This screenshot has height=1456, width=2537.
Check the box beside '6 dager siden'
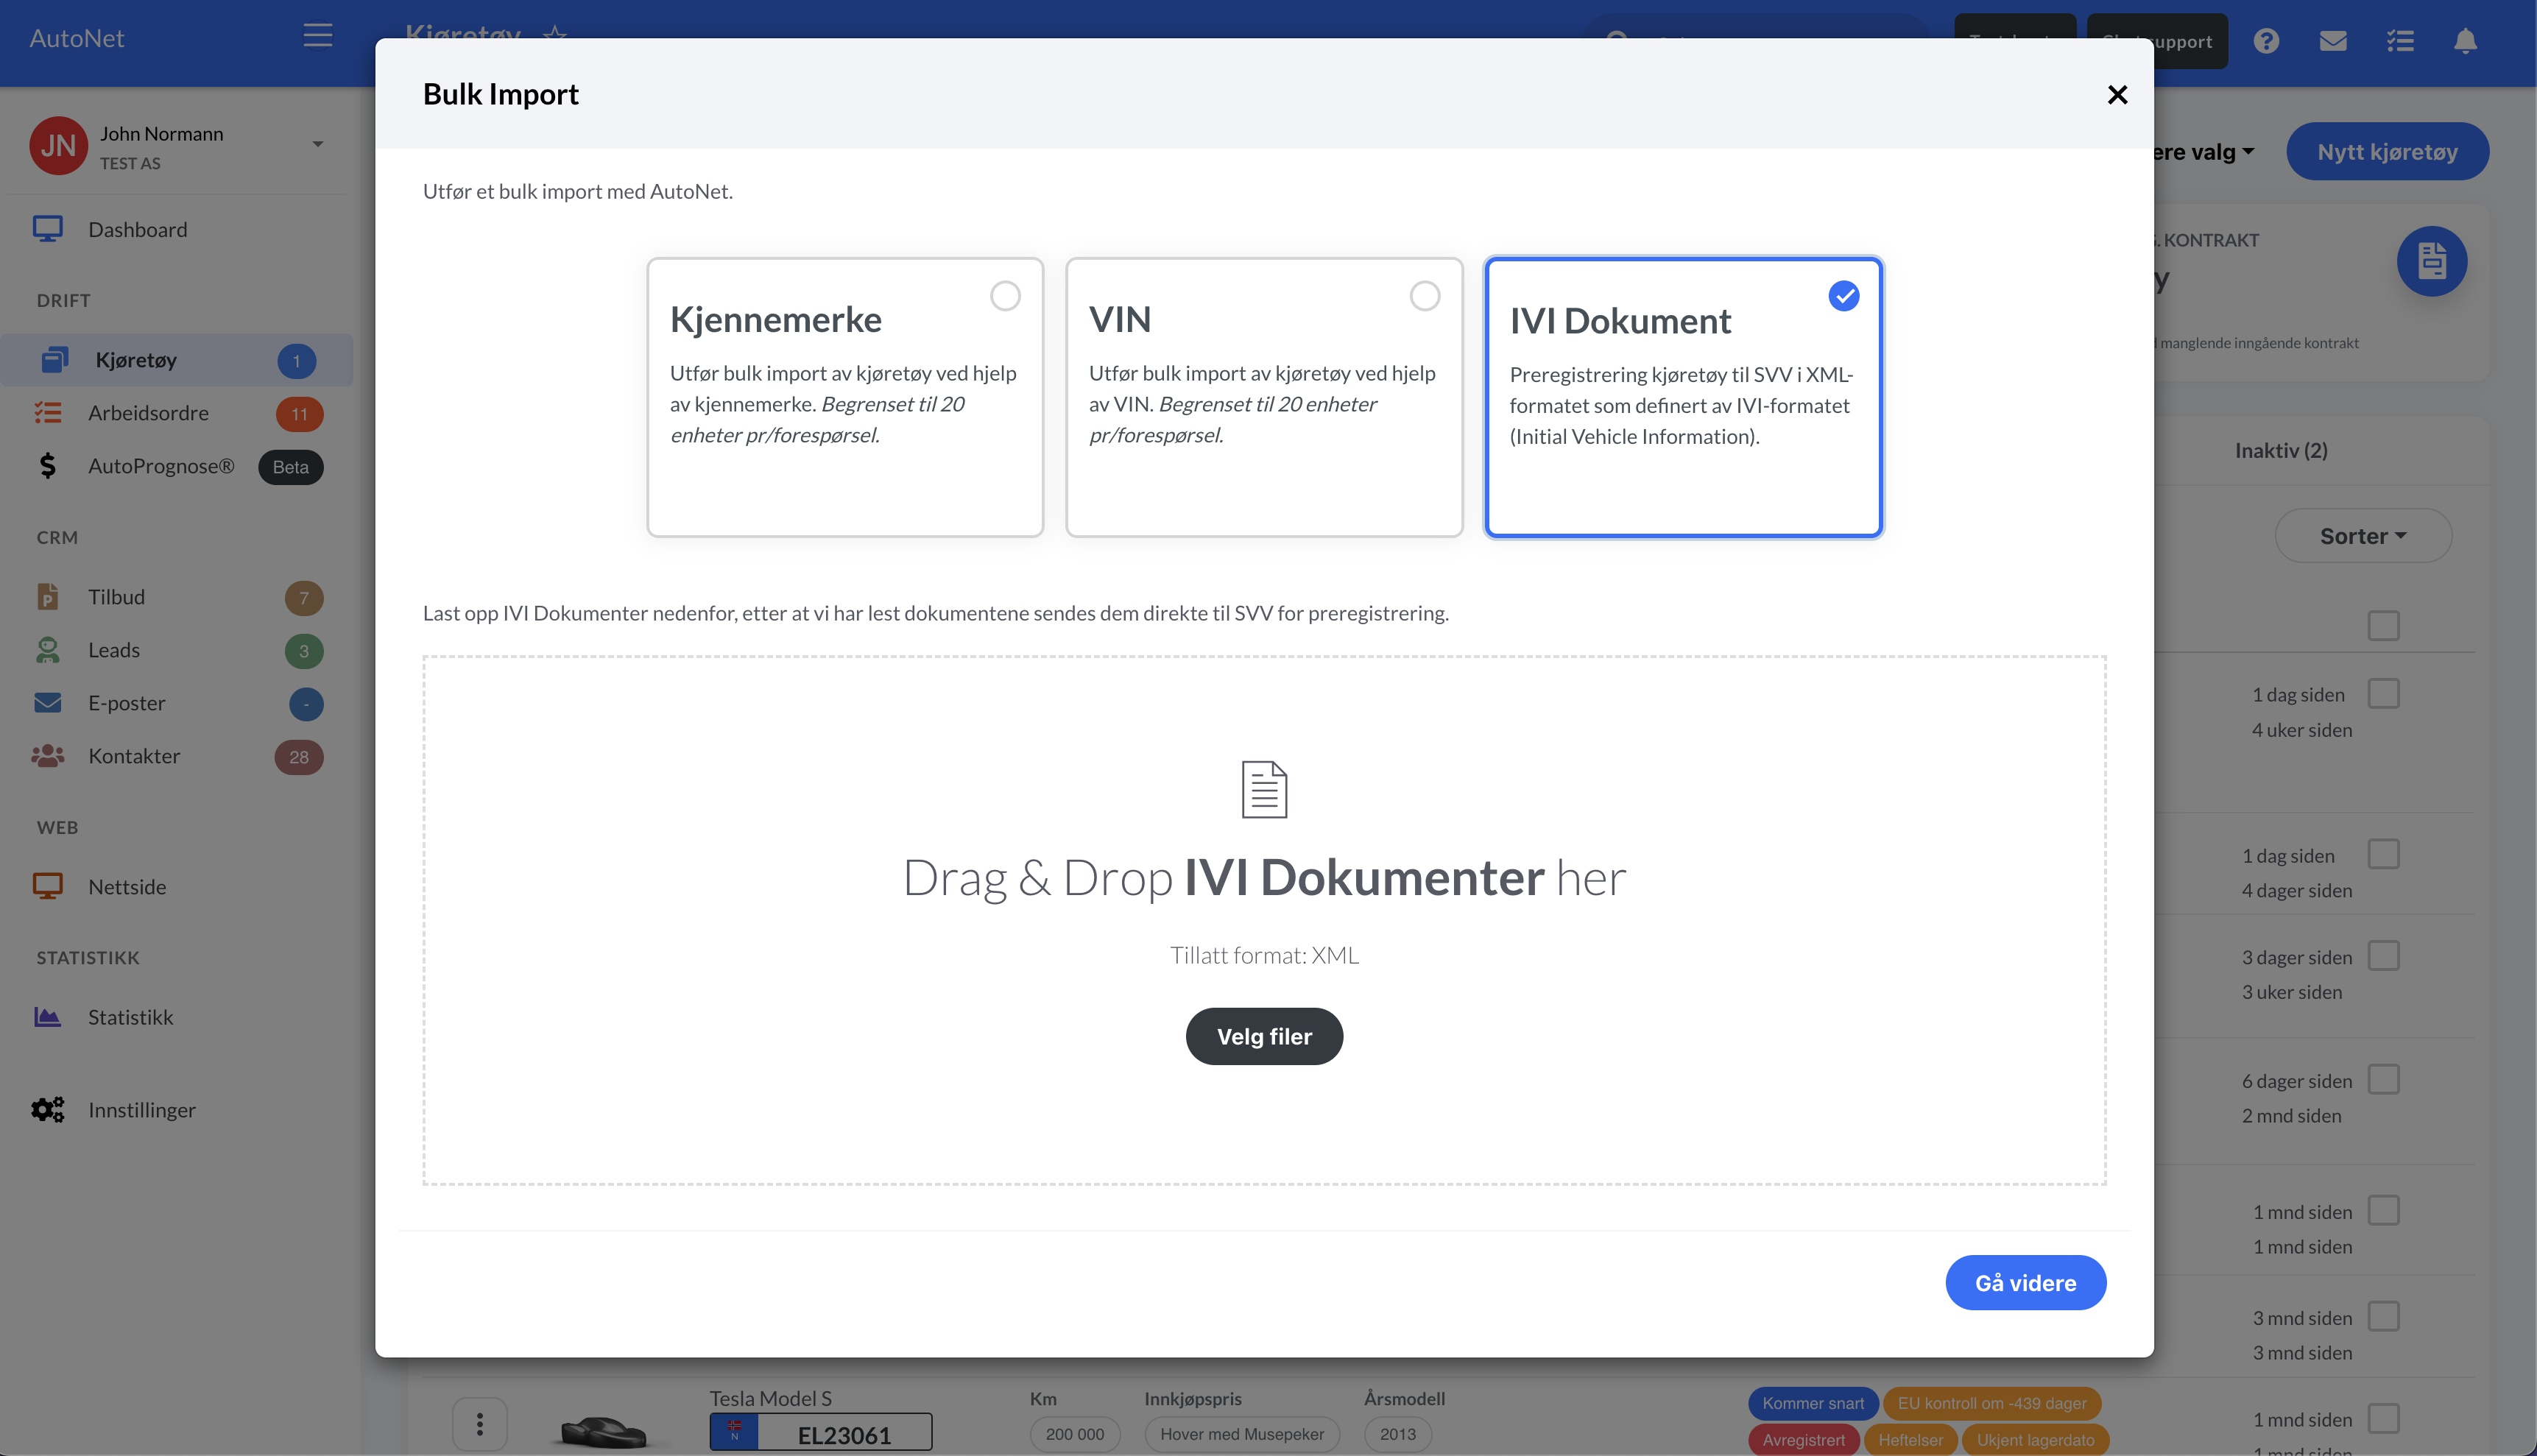pos(2383,1079)
